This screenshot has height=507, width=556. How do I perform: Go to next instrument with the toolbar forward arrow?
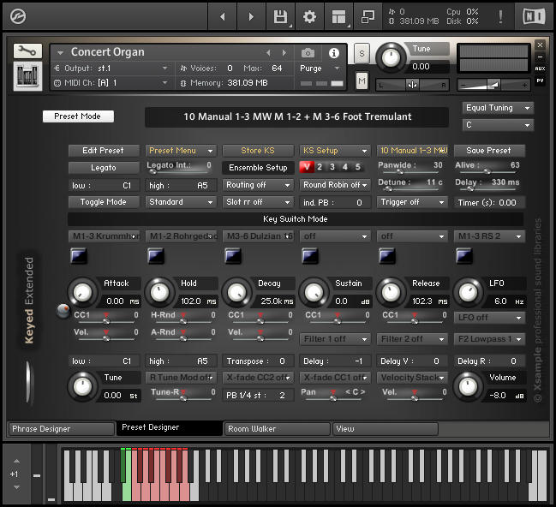coord(251,16)
